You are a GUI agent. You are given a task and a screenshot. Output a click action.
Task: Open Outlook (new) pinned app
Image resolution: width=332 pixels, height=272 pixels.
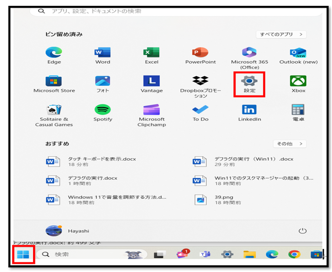(299, 56)
